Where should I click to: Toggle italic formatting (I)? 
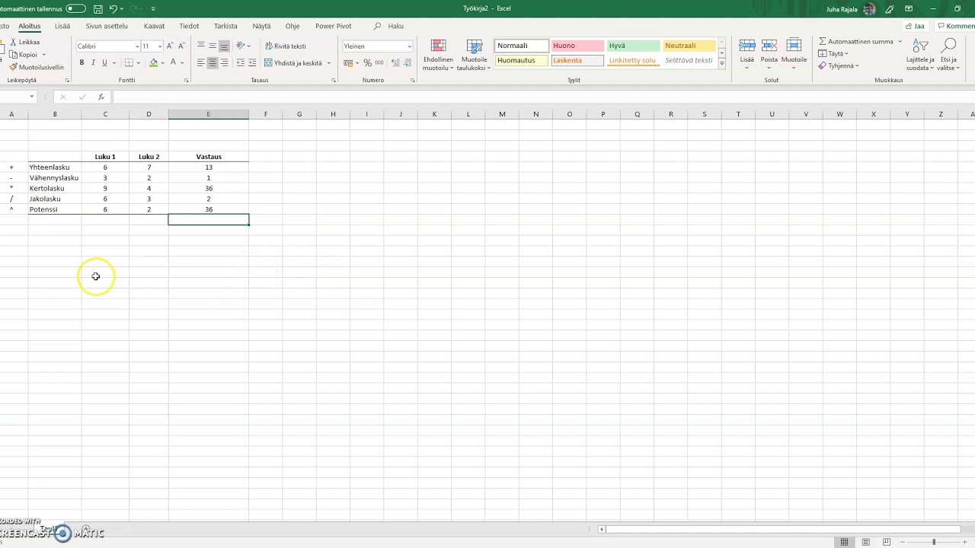pos(93,63)
